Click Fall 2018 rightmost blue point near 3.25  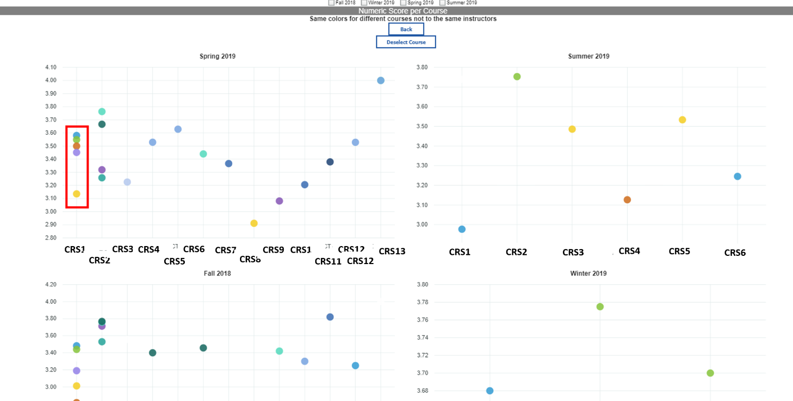[x=355, y=365]
